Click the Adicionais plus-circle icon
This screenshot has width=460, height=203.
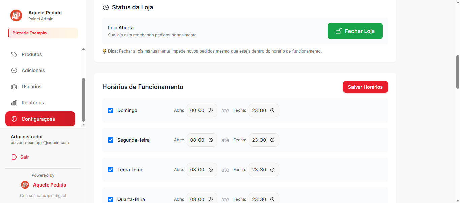14,70
